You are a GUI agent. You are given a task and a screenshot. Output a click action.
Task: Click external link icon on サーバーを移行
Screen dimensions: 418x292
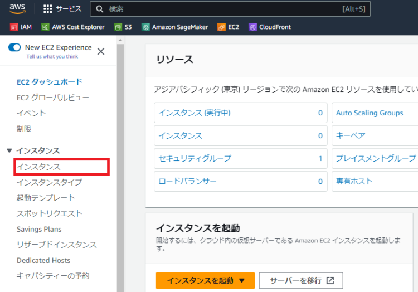(x=330, y=280)
